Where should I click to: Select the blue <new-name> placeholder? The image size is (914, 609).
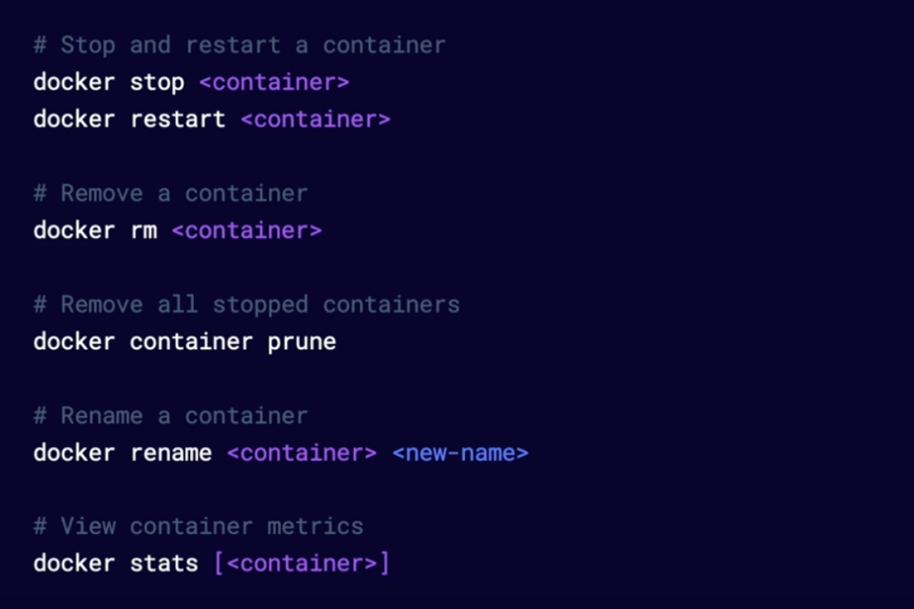coord(461,454)
